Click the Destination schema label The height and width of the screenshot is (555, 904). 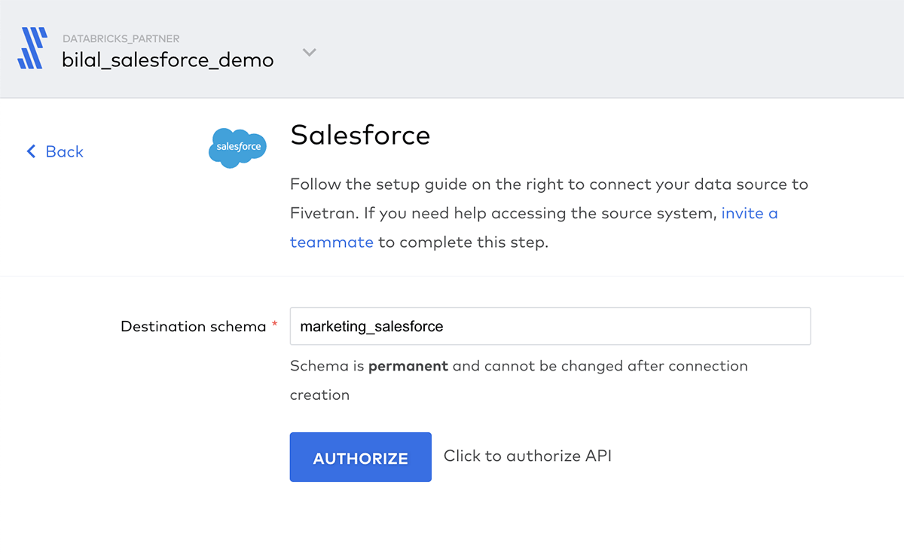(x=193, y=326)
